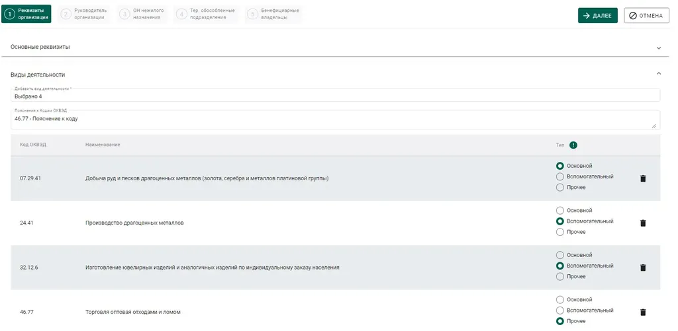Image resolution: width=678 pixels, height=331 pixels.
Task: Click the green info icon near Тип
Action: 573,145
